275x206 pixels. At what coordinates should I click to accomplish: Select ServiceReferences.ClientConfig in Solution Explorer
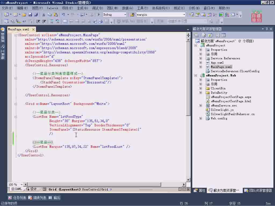pyautogui.click(x=235, y=71)
